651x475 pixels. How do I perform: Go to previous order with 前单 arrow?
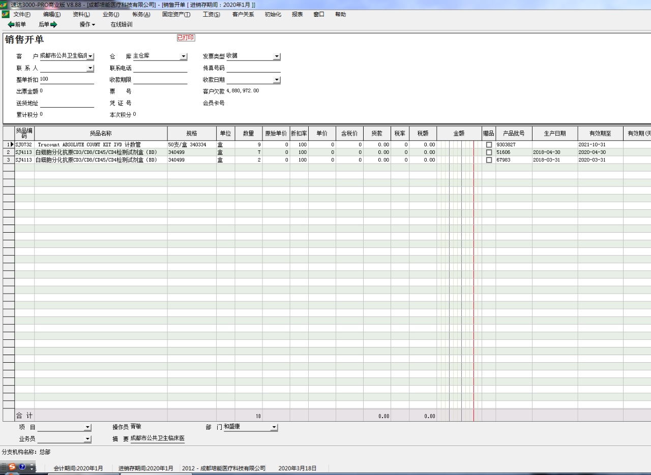point(17,24)
